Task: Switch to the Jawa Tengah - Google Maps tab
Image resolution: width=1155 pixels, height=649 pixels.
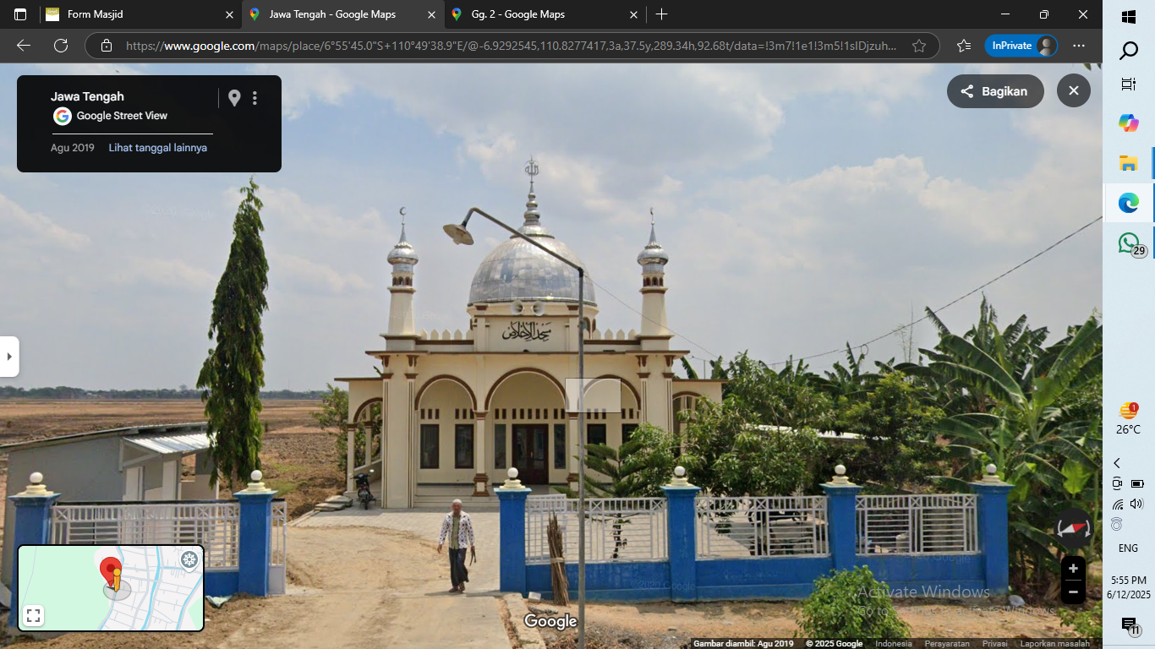Action: (342, 14)
